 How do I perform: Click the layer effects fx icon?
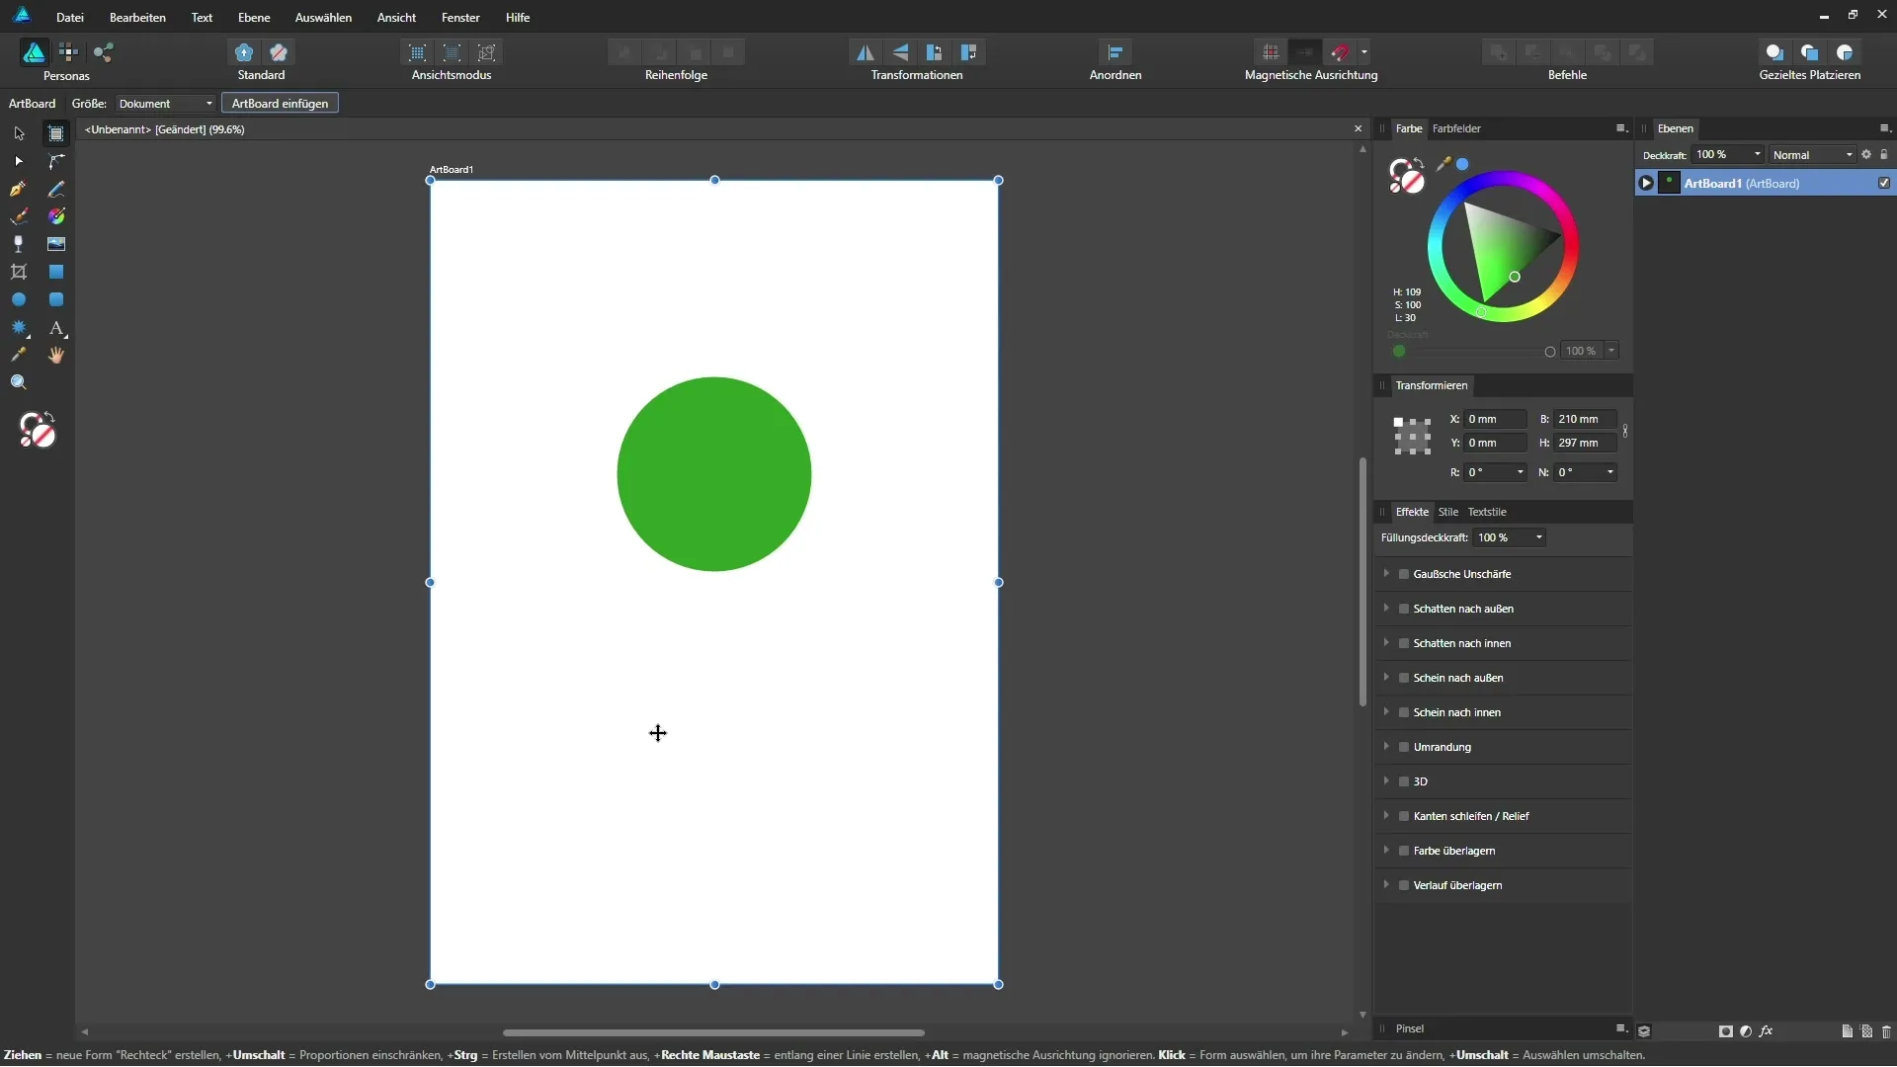pos(1767,1030)
